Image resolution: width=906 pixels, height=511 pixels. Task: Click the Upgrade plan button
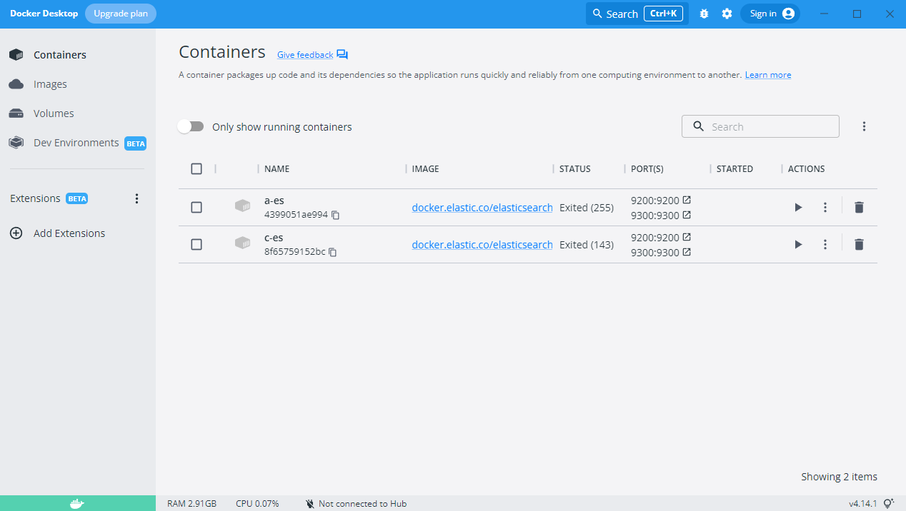pyautogui.click(x=121, y=14)
